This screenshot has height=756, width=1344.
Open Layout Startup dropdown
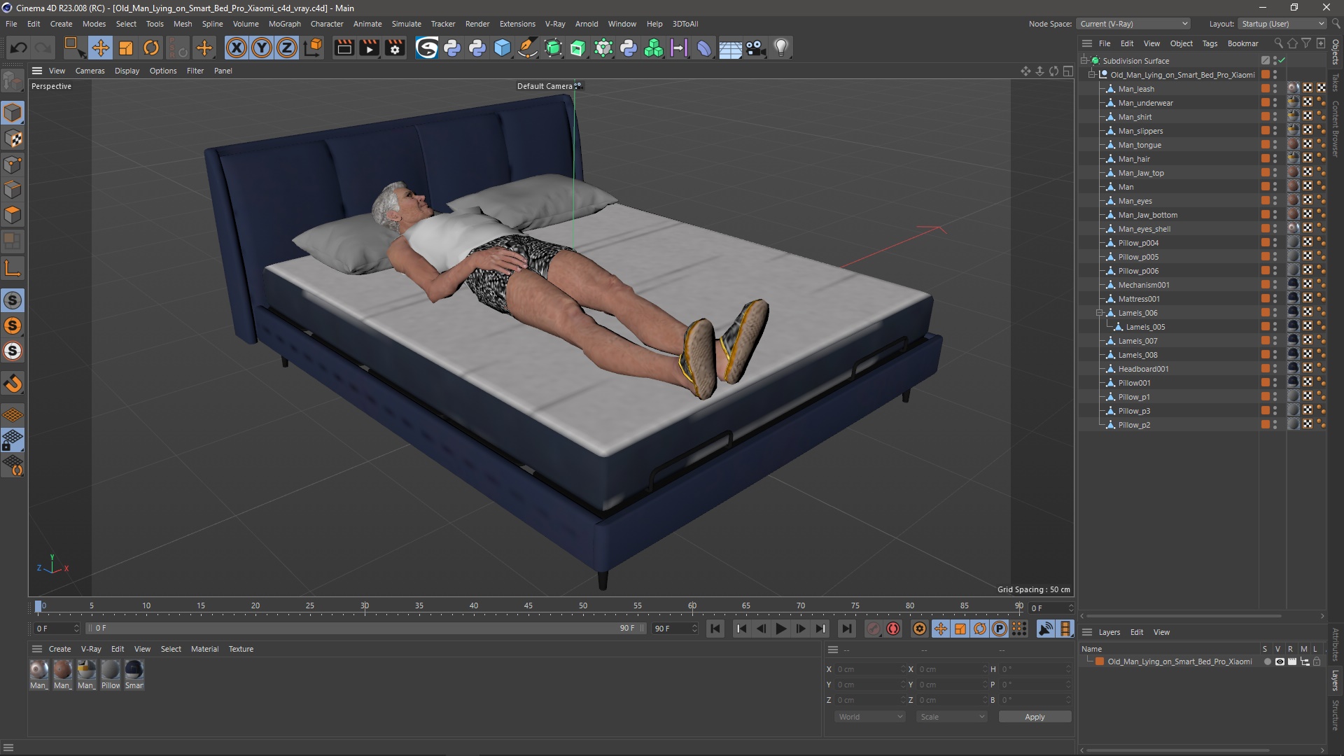[1282, 24]
